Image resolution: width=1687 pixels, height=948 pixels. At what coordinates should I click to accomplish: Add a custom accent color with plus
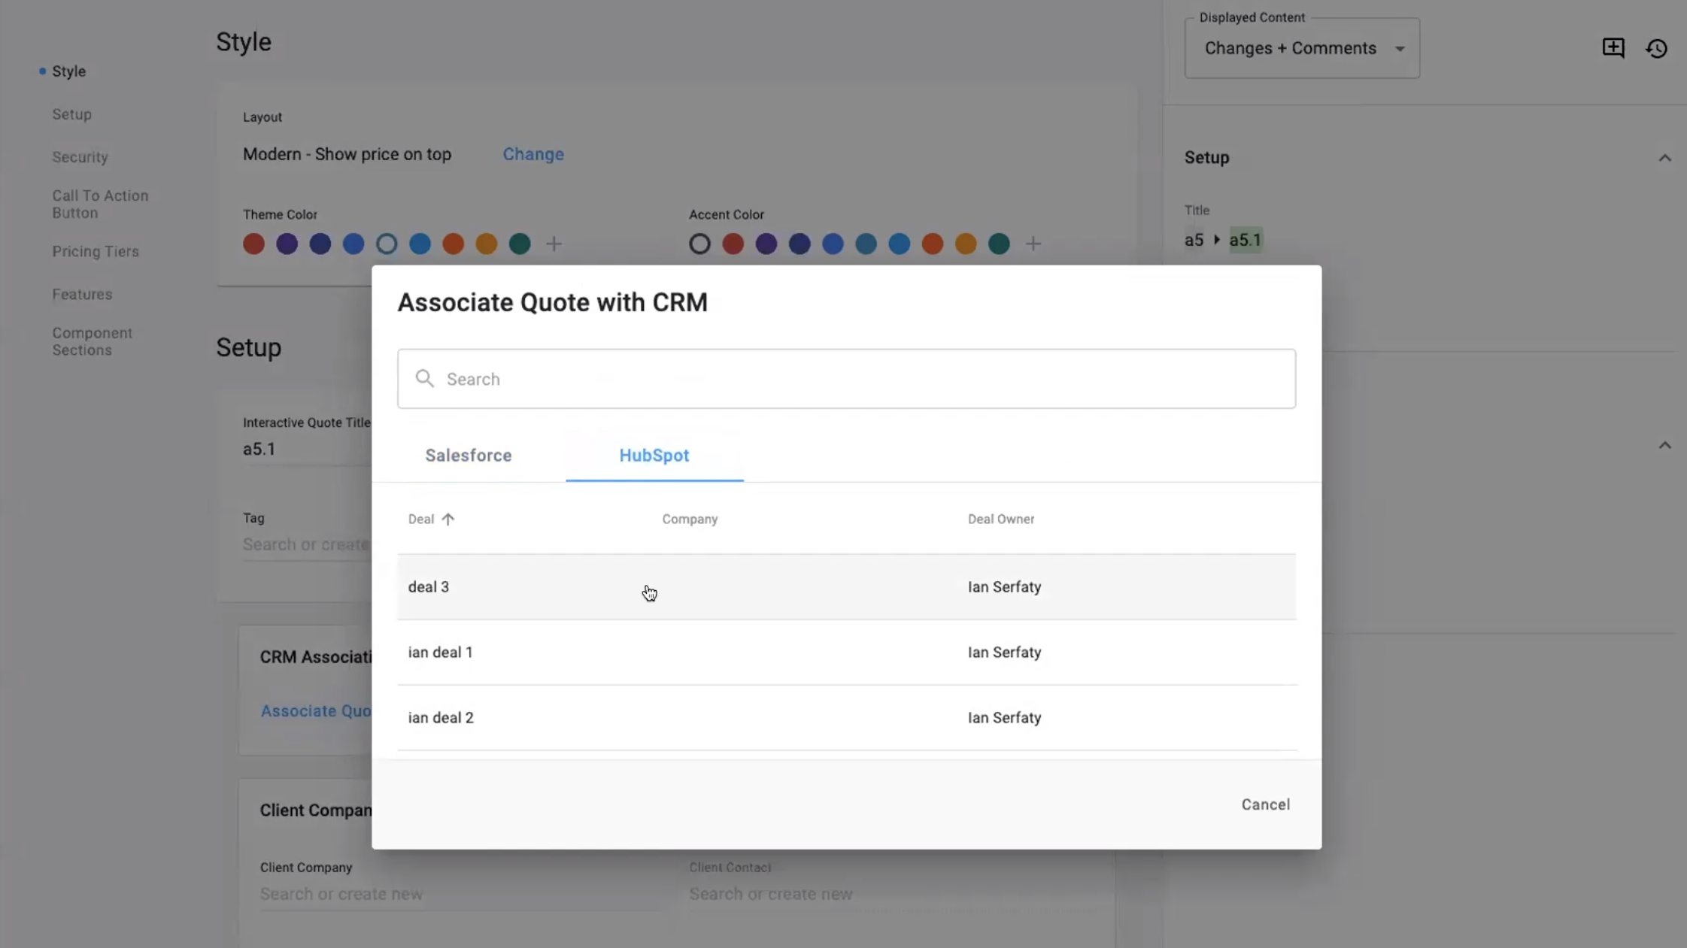pos(1033,244)
